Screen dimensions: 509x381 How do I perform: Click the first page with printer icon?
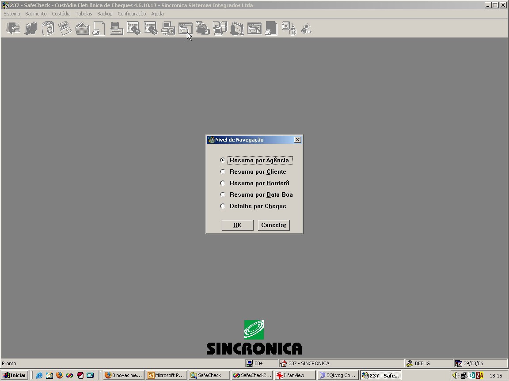point(99,29)
